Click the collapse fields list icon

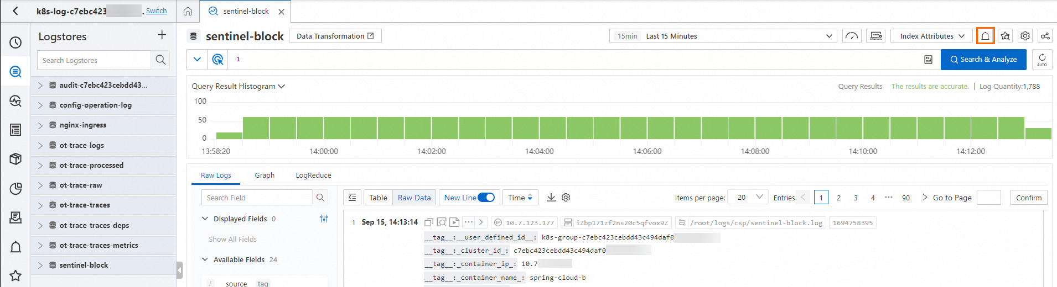pos(352,198)
